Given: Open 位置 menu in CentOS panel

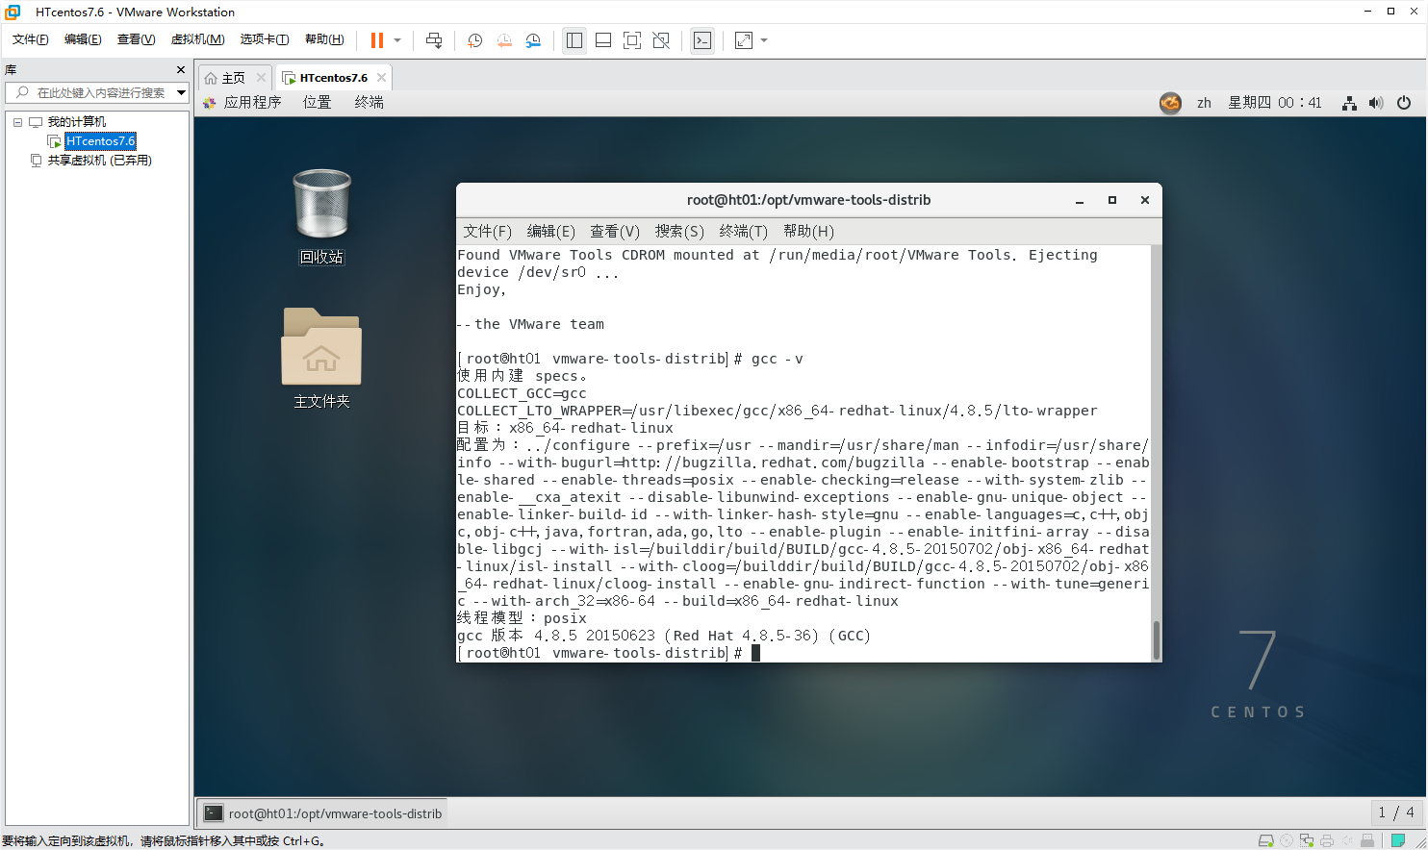Looking at the screenshot, I should 317,103.
